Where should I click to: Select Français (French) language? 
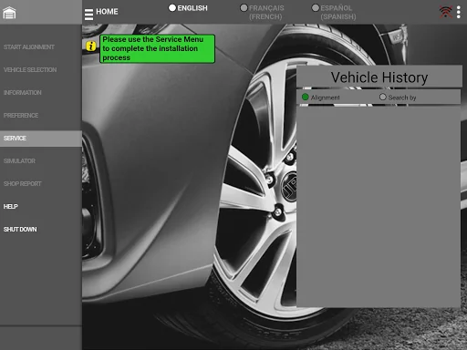pyautogui.click(x=262, y=12)
